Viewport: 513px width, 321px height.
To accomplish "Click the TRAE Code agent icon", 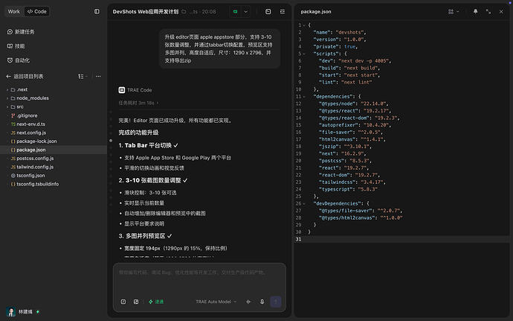I will [122, 90].
